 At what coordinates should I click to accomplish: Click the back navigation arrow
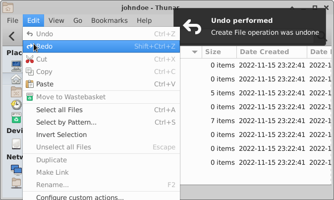pos(12,36)
